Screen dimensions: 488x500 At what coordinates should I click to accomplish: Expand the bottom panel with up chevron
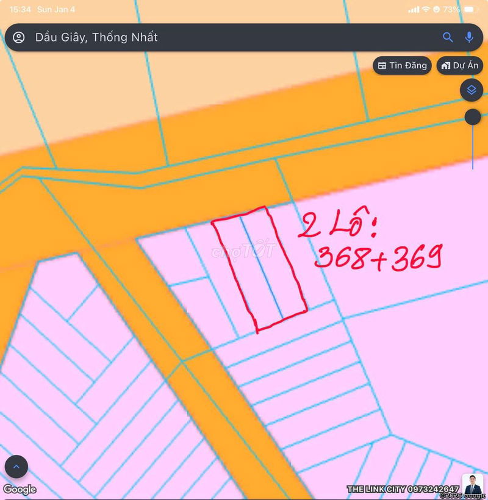coord(16,467)
